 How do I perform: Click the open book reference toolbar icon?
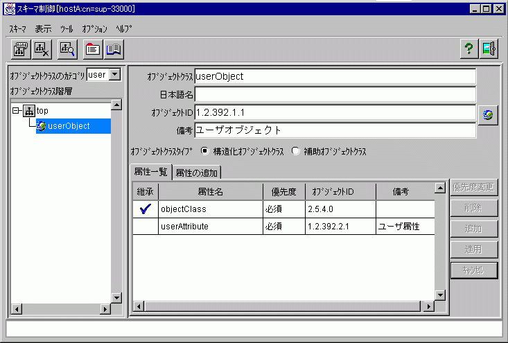tap(114, 50)
